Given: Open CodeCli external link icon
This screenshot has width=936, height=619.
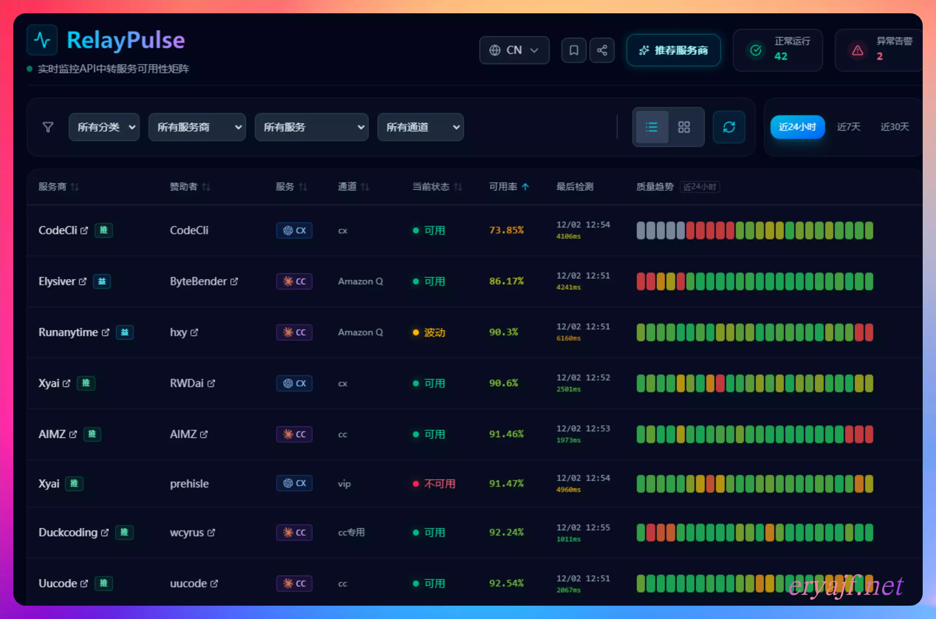Looking at the screenshot, I should pos(84,230).
